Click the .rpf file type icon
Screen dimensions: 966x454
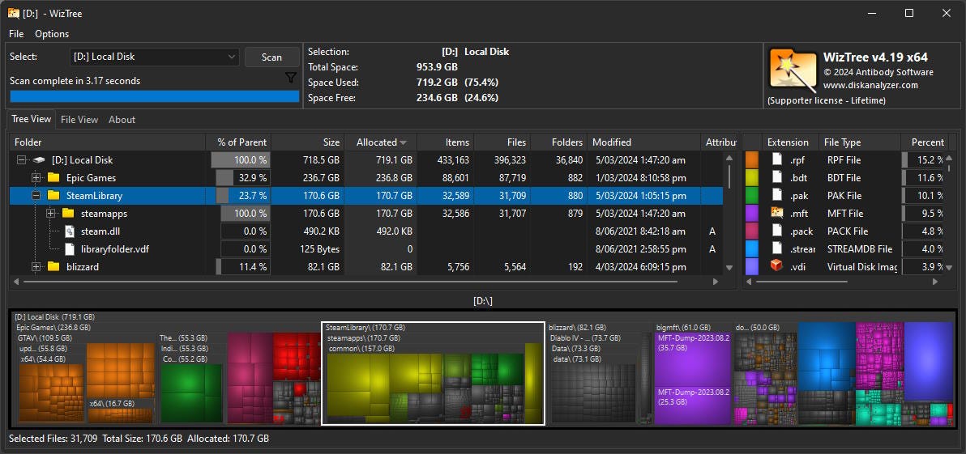777,160
